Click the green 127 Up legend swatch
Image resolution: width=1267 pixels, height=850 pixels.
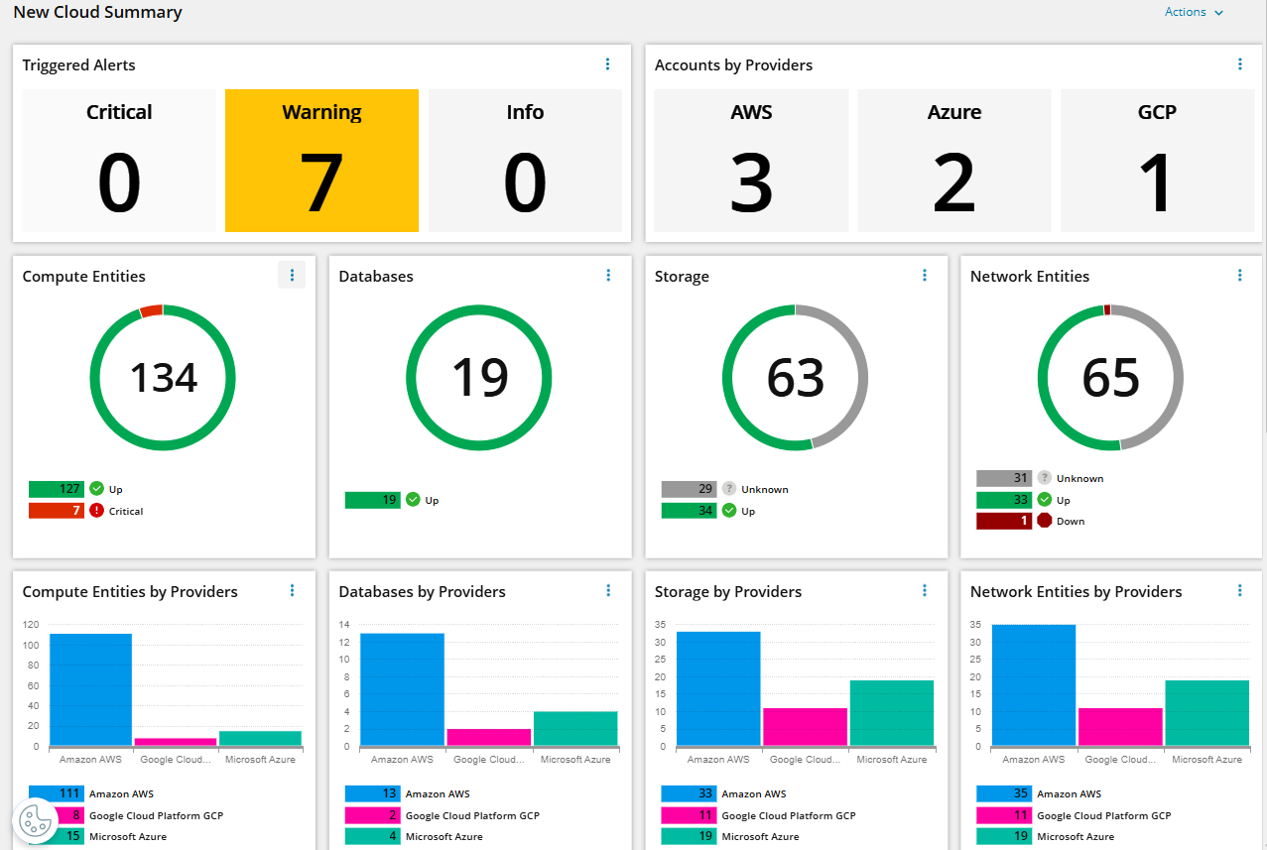coord(57,489)
